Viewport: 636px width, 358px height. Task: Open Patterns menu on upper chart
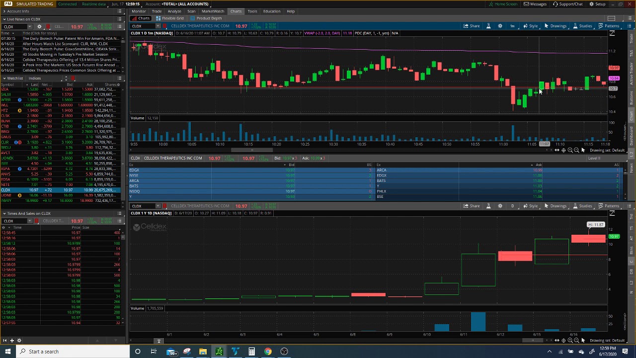(609, 26)
